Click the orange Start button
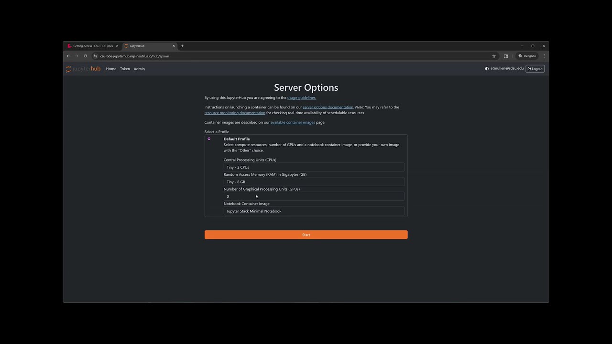Screen dimensions: 612x344 coord(306,235)
